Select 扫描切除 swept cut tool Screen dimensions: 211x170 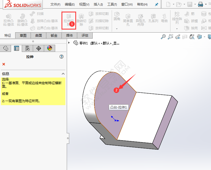[x=99, y=21]
